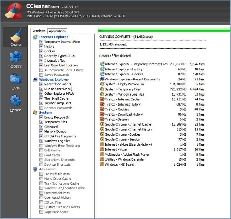Click the '4,676 files' count value

click(197, 64)
